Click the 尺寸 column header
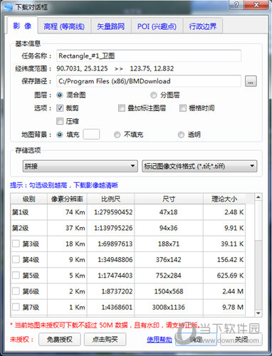 [169, 199]
